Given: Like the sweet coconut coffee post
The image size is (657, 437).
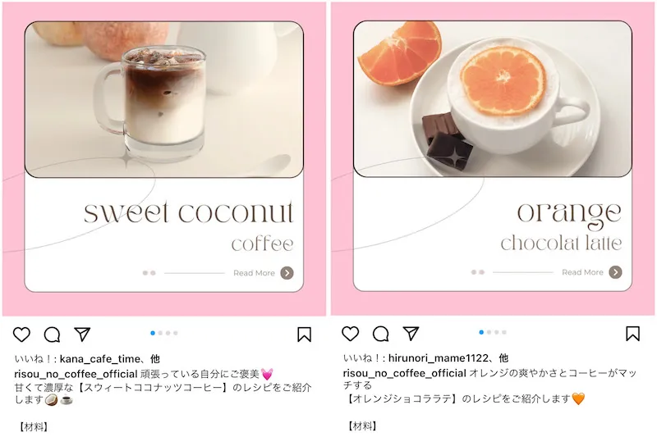Looking at the screenshot, I should click(22, 335).
